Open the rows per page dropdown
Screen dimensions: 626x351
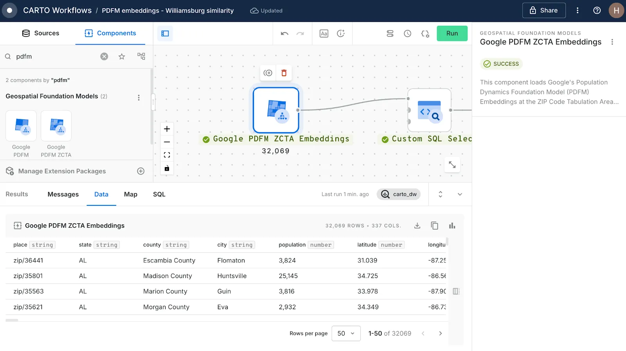(x=346, y=333)
